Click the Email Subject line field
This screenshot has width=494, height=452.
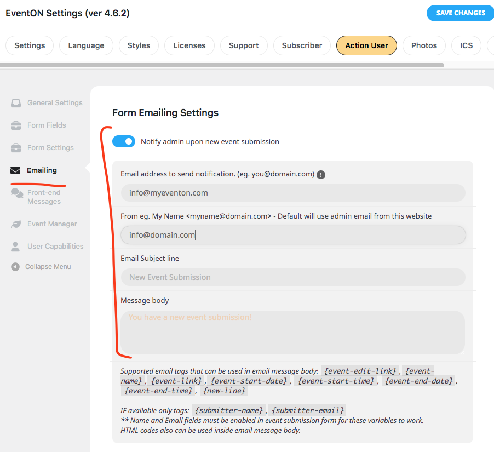293,277
